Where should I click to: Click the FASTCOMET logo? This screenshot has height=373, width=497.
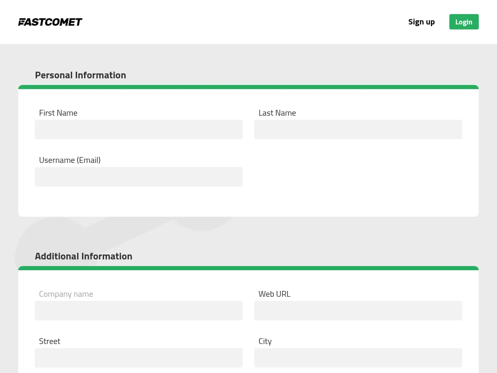coord(50,22)
